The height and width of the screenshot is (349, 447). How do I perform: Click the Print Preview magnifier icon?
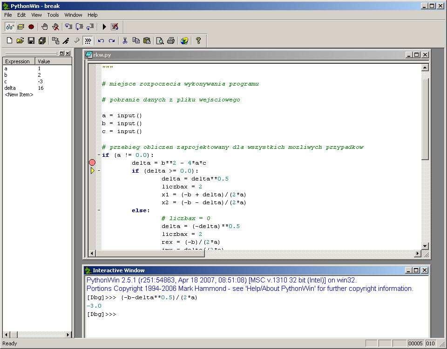[x=160, y=41]
